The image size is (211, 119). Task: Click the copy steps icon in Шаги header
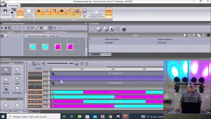[x=199, y=35]
